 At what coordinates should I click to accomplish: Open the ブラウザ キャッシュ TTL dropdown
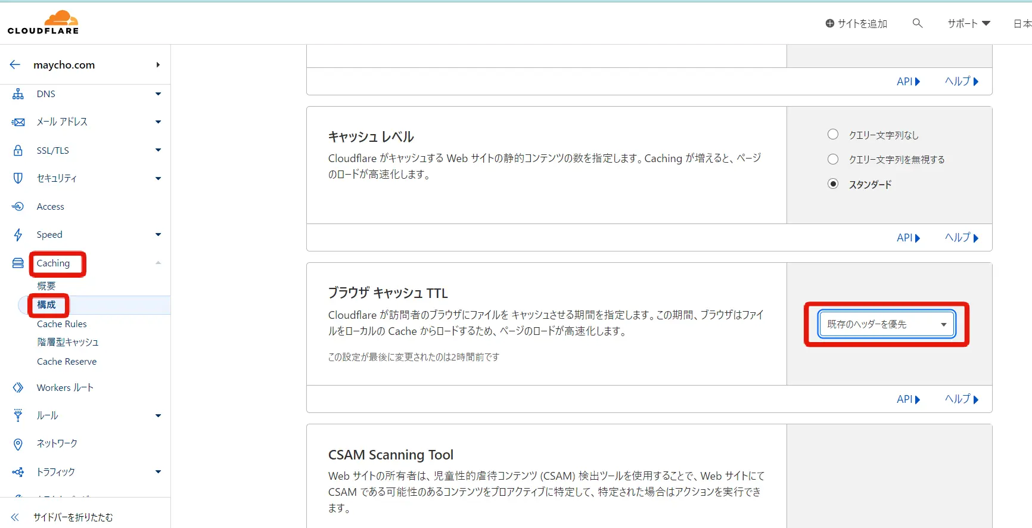coord(886,324)
